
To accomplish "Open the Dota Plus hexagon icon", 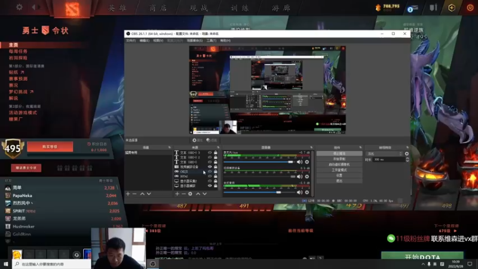I will 452,7.
